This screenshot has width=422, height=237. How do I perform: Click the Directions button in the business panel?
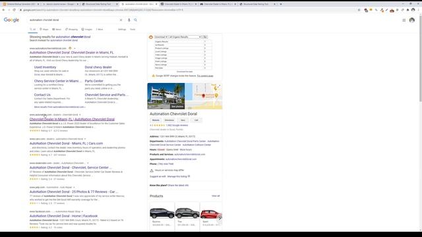coord(169,120)
